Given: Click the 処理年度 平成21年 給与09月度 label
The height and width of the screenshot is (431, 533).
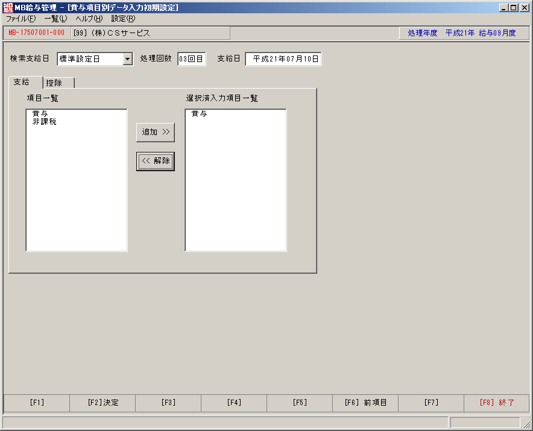Looking at the screenshot, I should [462, 33].
